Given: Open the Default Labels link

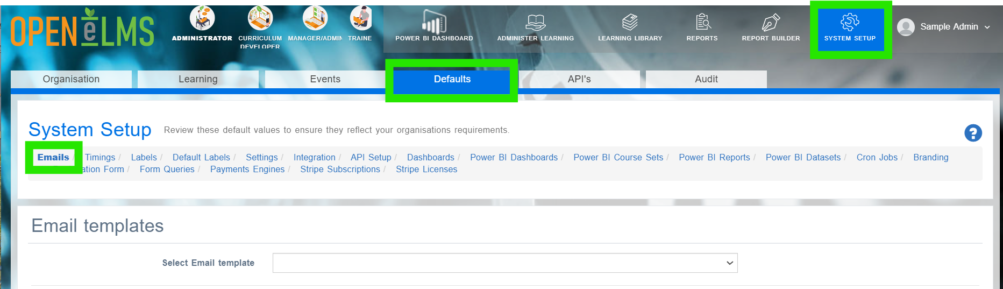Looking at the screenshot, I should tap(201, 157).
